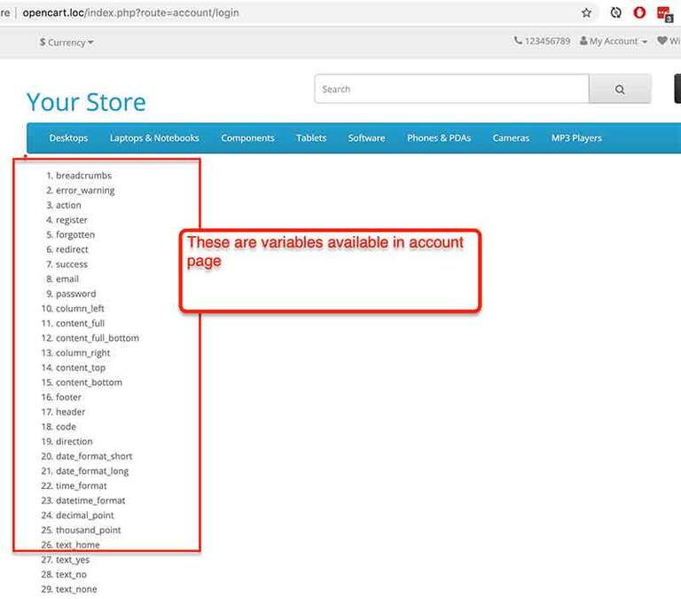Click the circular sync extension icon
This screenshot has height=599, width=681.
pos(615,13)
